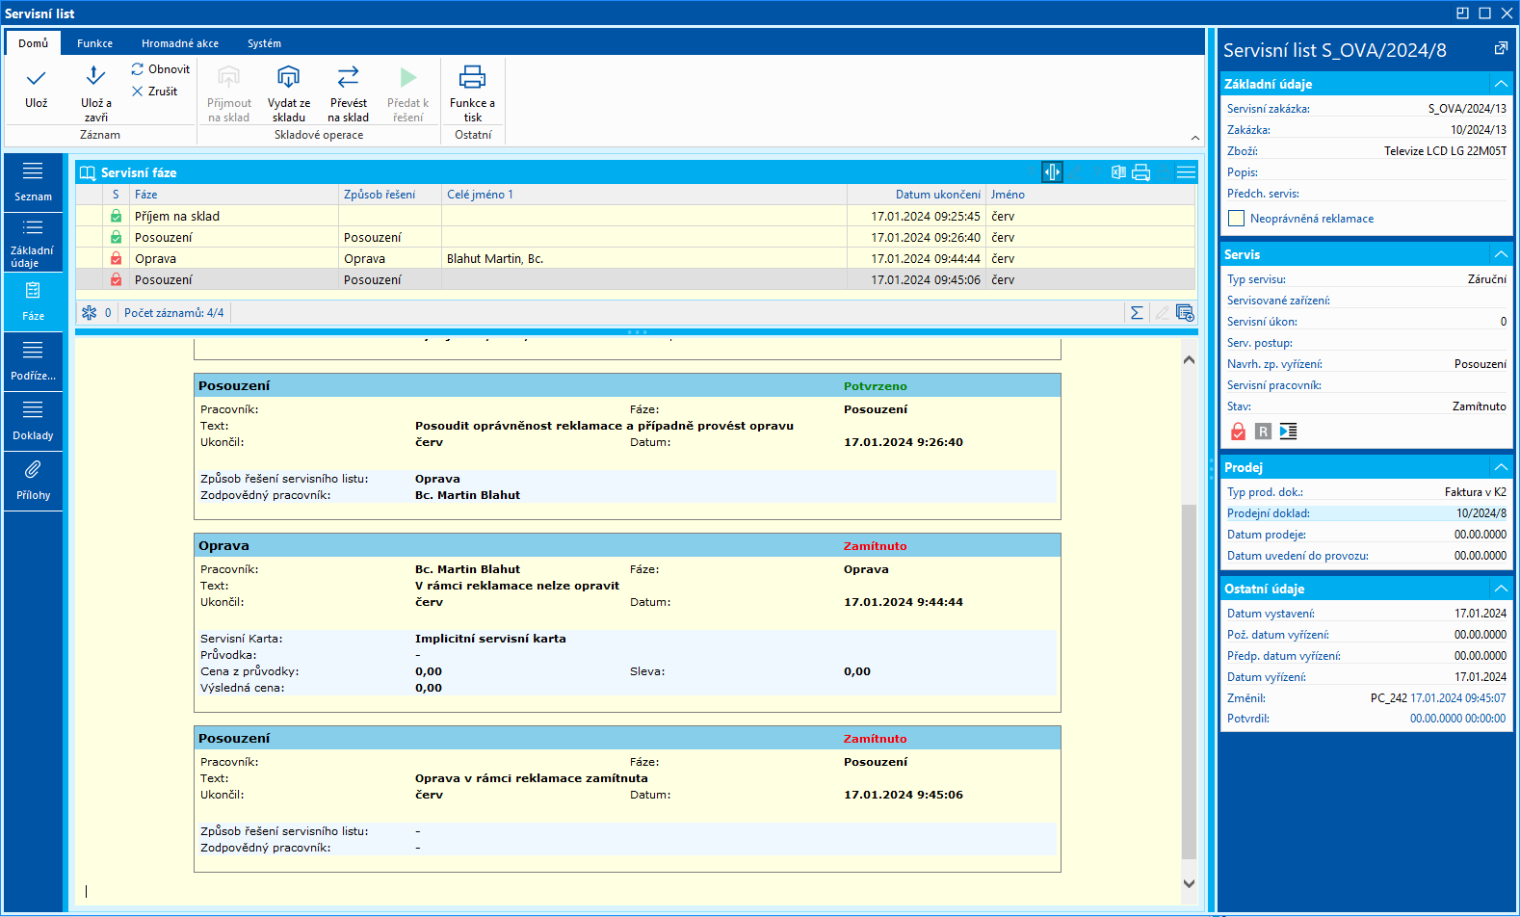Click the Zrušit cancel button

click(155, 92)
